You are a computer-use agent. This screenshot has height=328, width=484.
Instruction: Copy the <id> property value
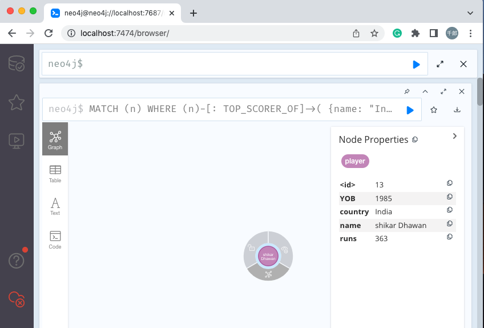449,183
